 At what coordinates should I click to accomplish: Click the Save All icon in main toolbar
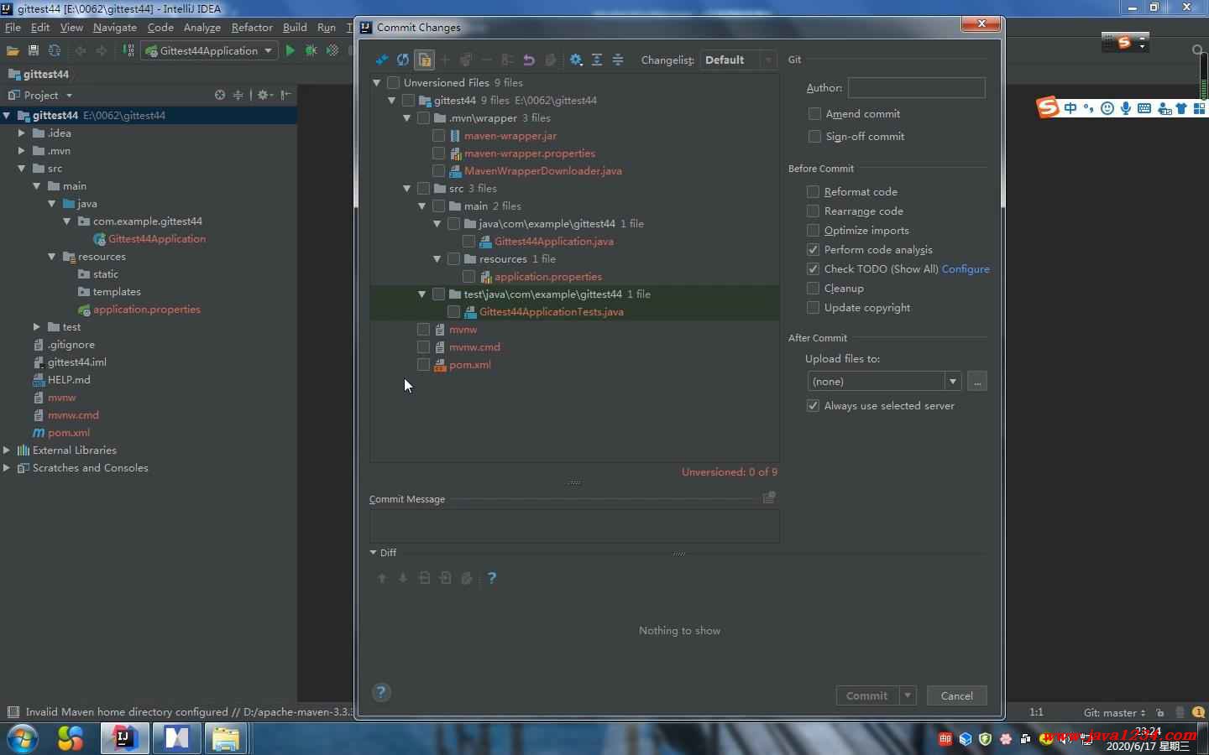(34, 50)
